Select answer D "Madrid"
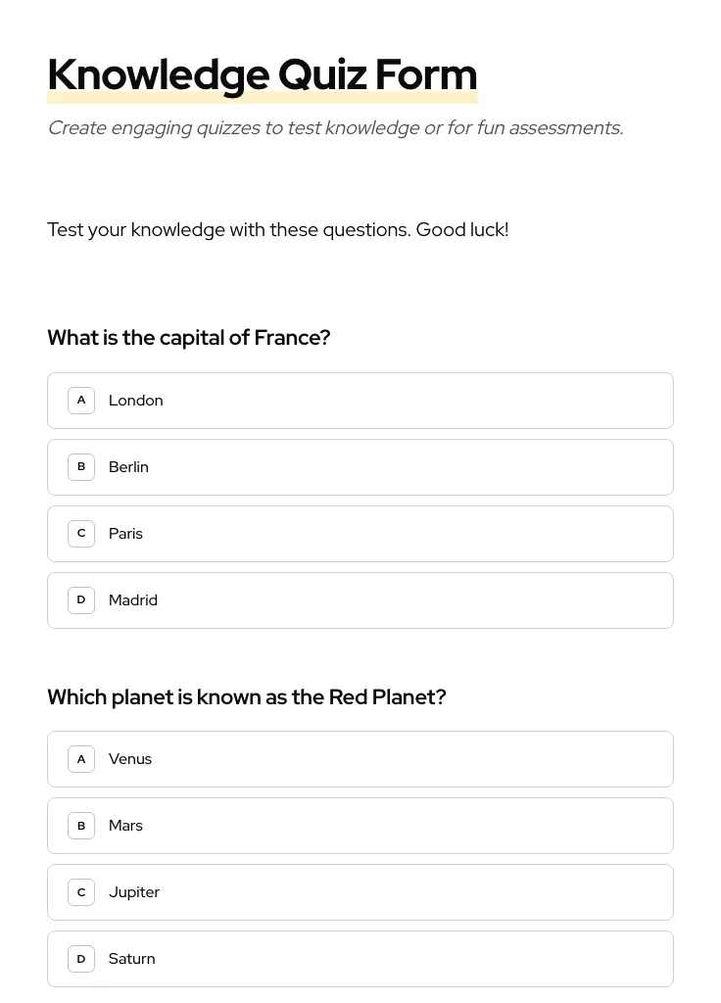 tap(360, 599)
